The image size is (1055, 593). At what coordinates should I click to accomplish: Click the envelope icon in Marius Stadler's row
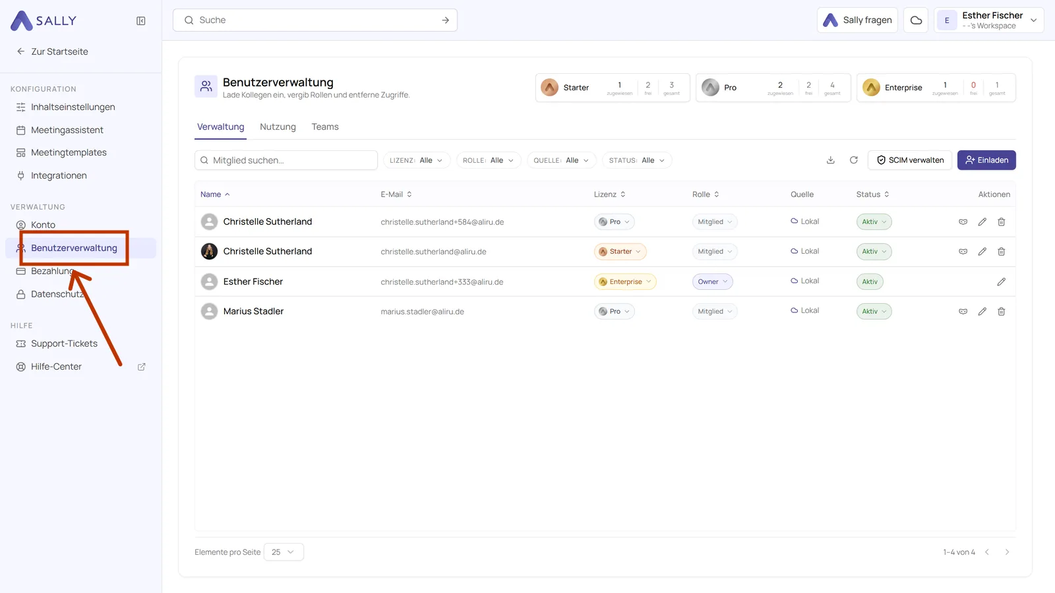pos(963,312)
